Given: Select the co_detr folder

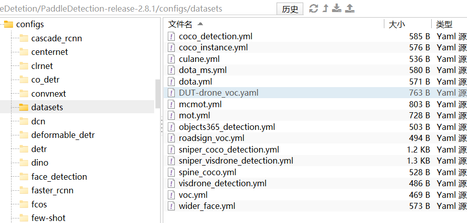Looking at the screenshot, I should [x=45, y=80].
